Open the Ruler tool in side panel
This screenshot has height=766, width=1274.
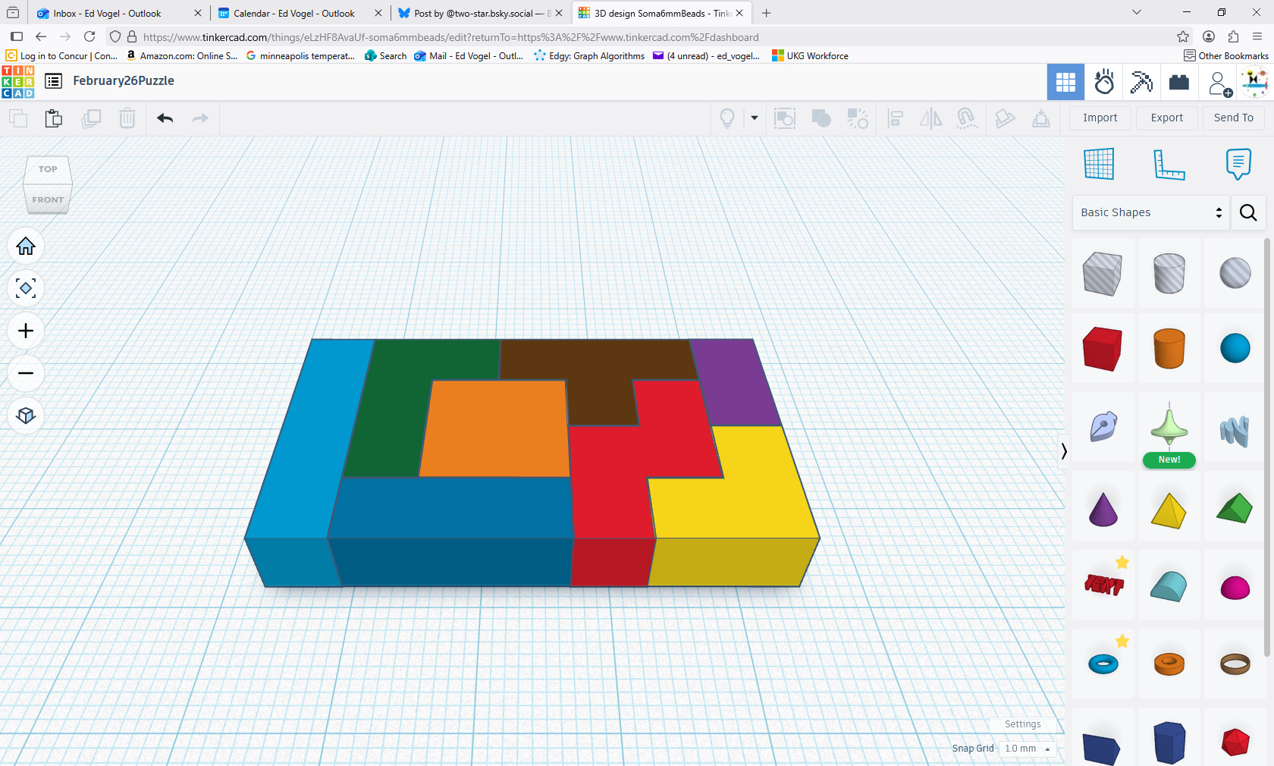pos(1169,164)
